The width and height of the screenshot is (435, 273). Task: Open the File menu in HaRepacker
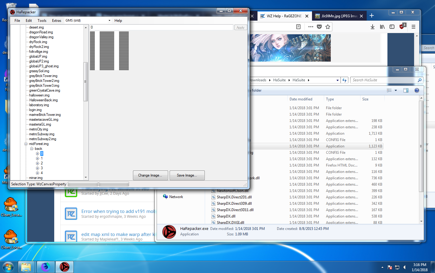(17, 21)
